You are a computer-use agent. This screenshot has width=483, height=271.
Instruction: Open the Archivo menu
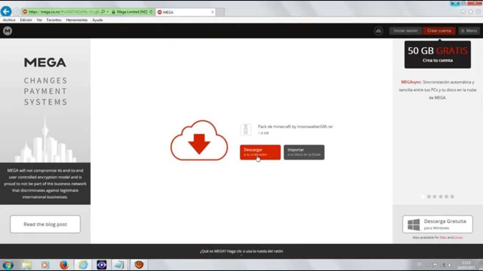[9, 20]
